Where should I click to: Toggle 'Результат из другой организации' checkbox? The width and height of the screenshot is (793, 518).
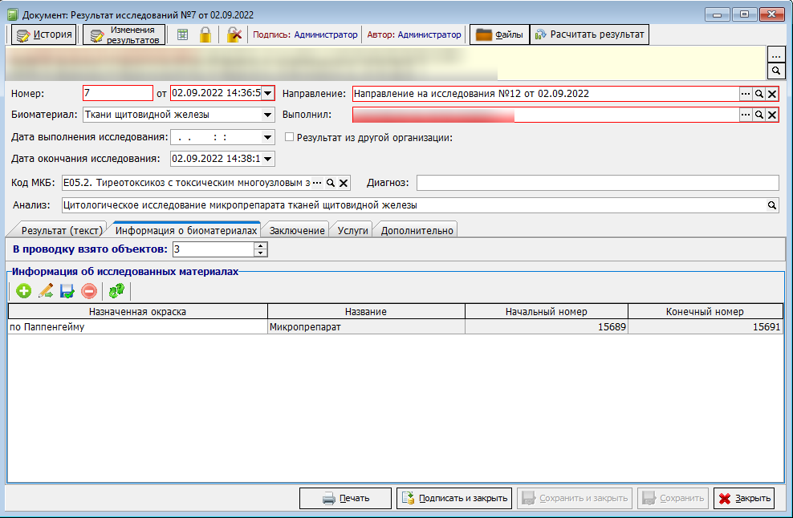pyautogui.click(x=290, y=137)
